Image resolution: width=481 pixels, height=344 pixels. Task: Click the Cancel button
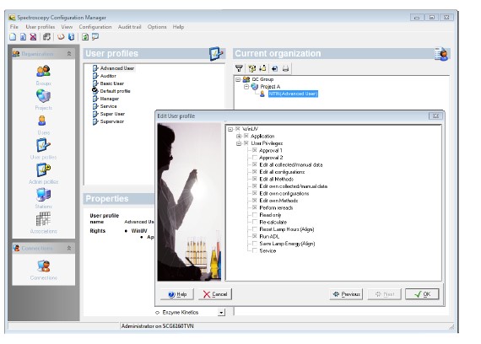215,294
